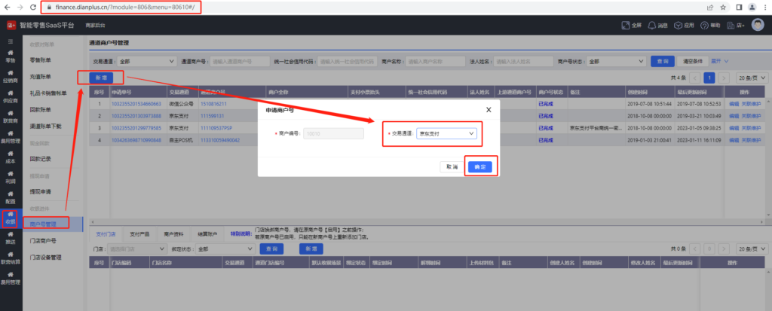Click the lower-panel 查询 button
The width and height of the screenshot is (772, 311).
pos(271,249)
